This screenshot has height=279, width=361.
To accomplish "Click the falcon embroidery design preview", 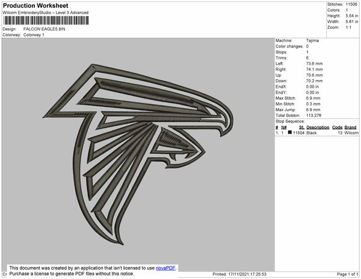I will pyautogui.click(x=138, y=154).
